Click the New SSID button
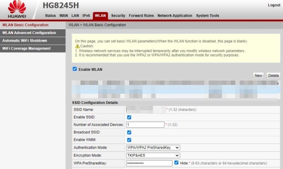283x169 pixels. point(258,76)
